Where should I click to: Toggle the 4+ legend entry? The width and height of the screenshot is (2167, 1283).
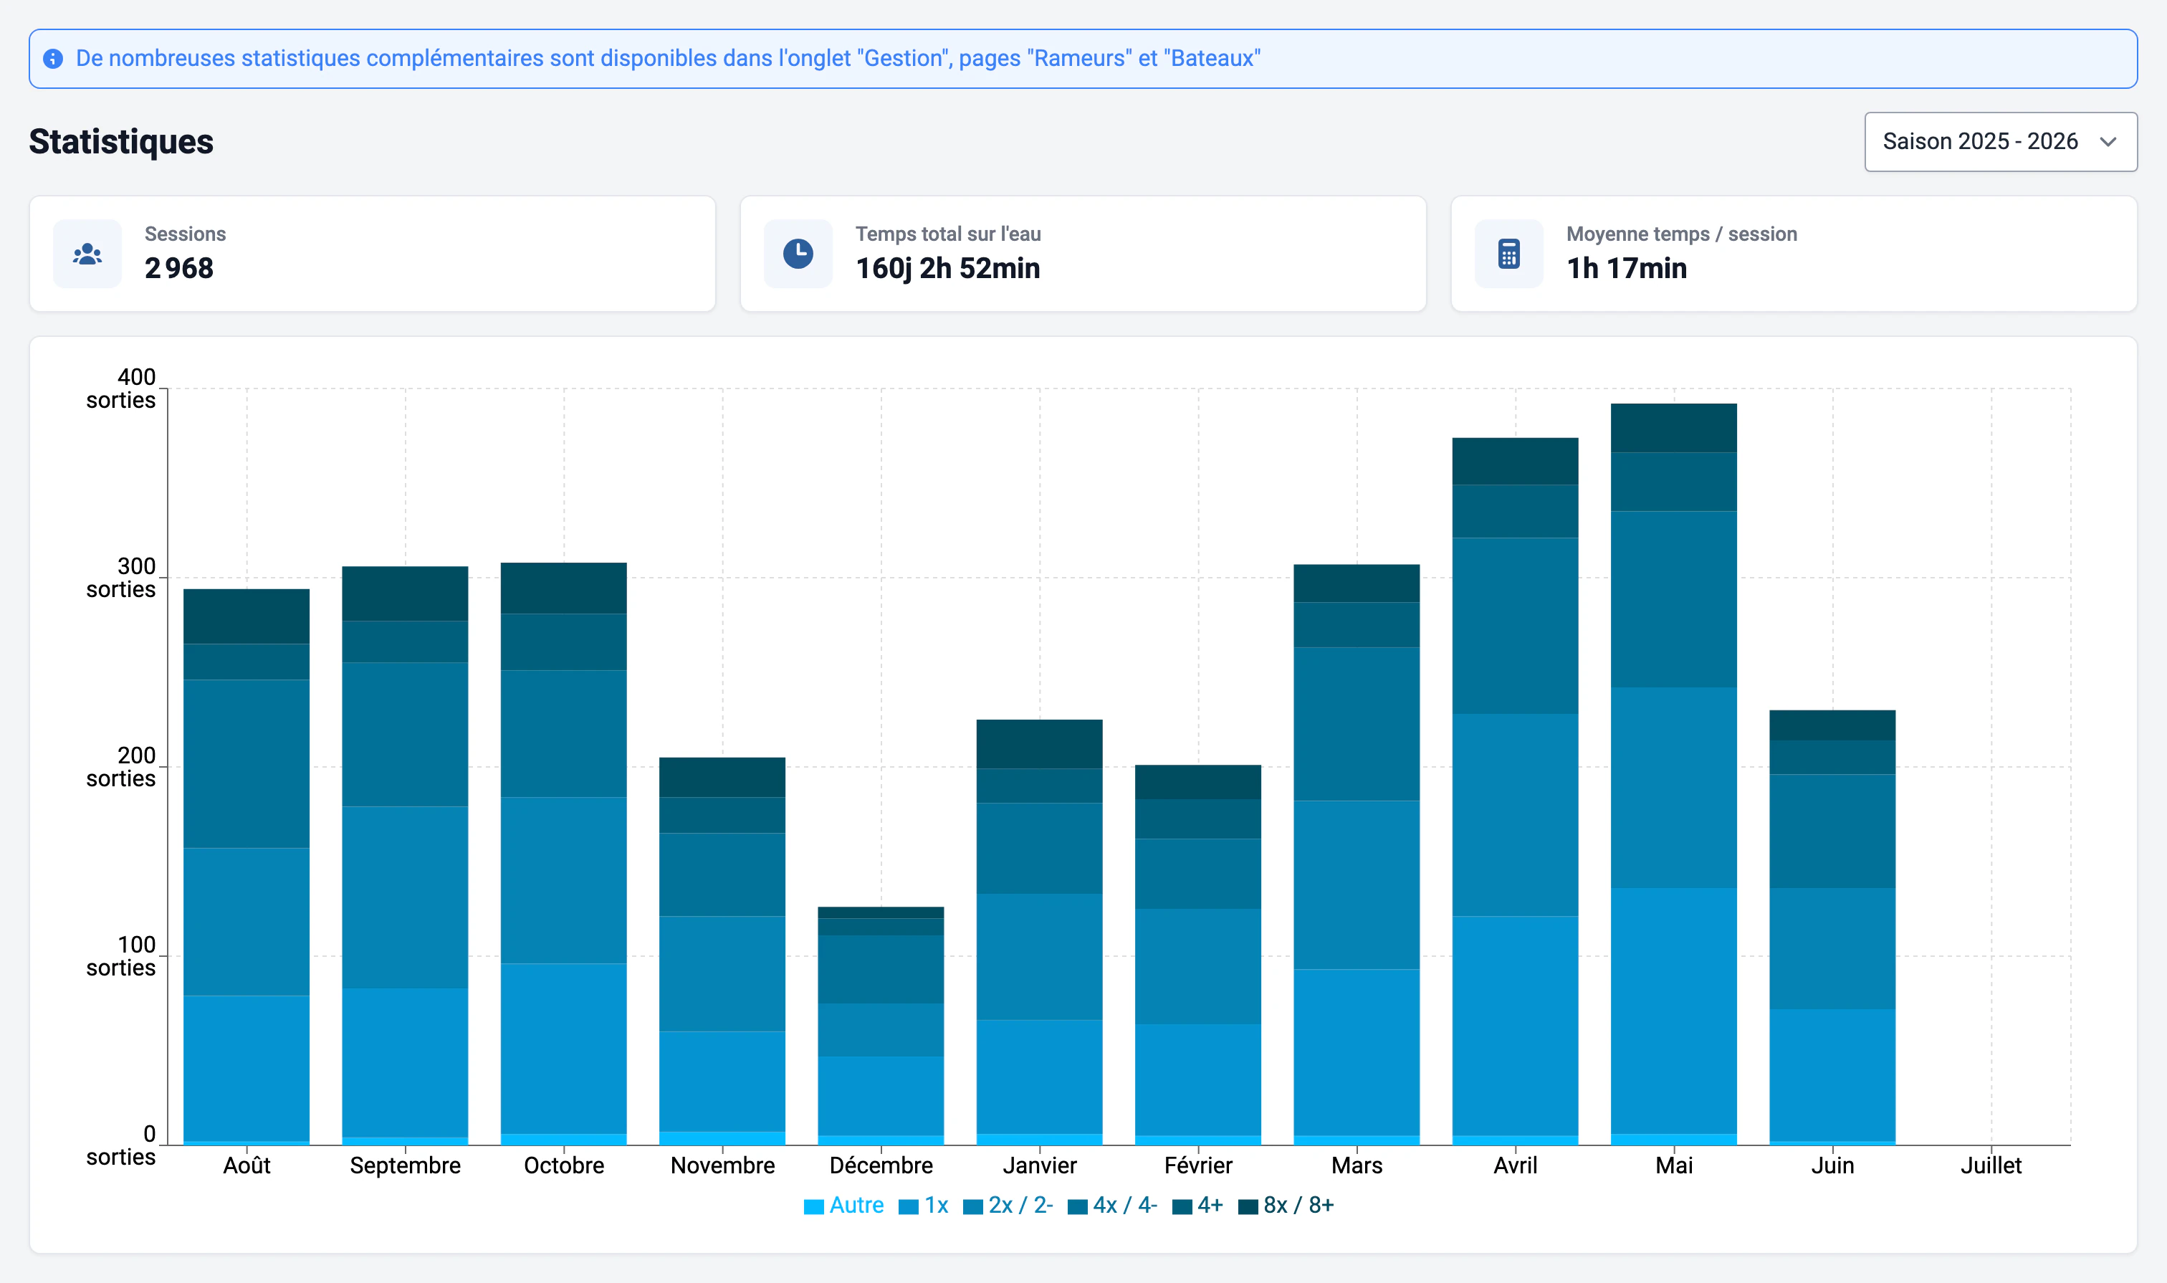1197,1205
